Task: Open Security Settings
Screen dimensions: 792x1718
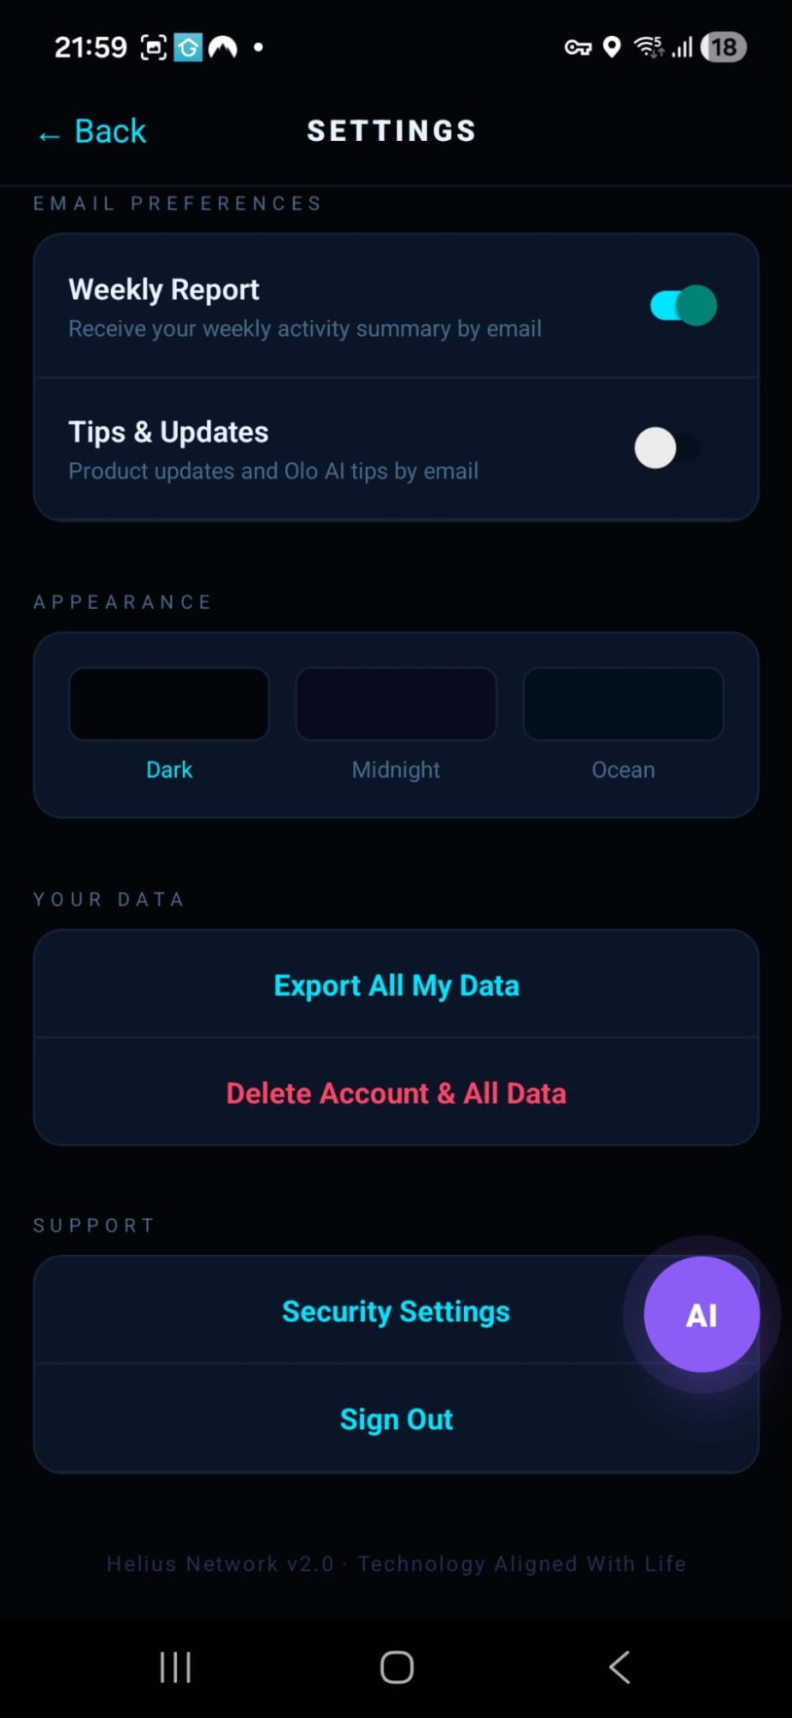Action: pyautogui.click(x=396, y=1311)
